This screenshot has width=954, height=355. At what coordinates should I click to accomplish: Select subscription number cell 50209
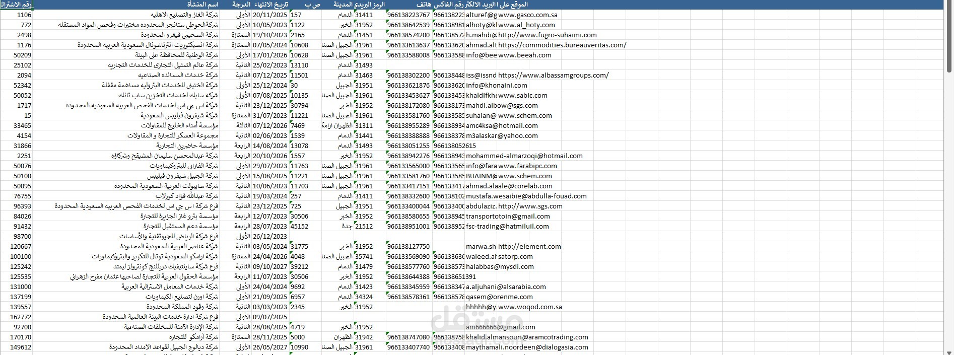[16, 55]
